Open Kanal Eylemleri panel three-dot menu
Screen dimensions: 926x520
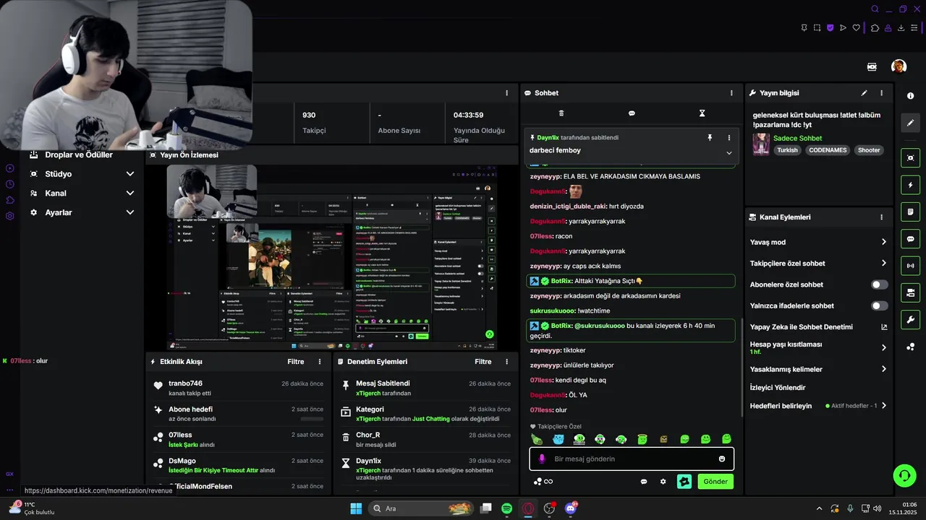[x=881, y=217]
